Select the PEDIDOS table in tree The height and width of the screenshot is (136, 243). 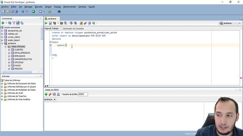[19, 69]
